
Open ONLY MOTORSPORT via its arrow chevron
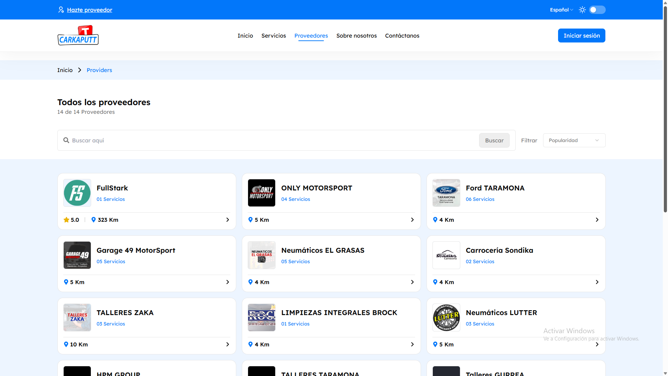[412, 220]
